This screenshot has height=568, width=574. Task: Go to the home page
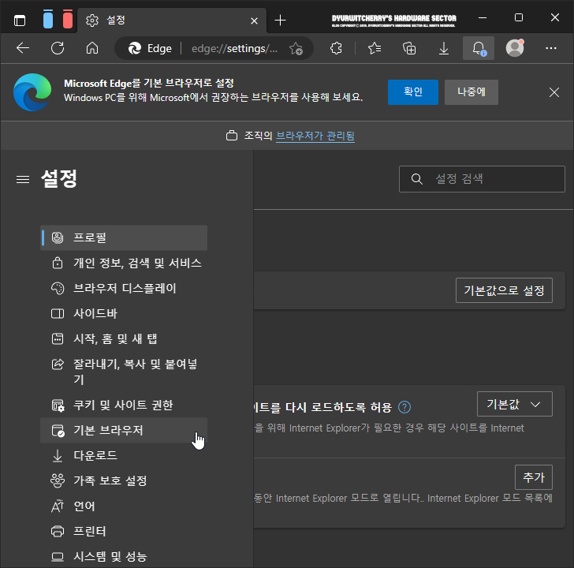pos(92,48)
